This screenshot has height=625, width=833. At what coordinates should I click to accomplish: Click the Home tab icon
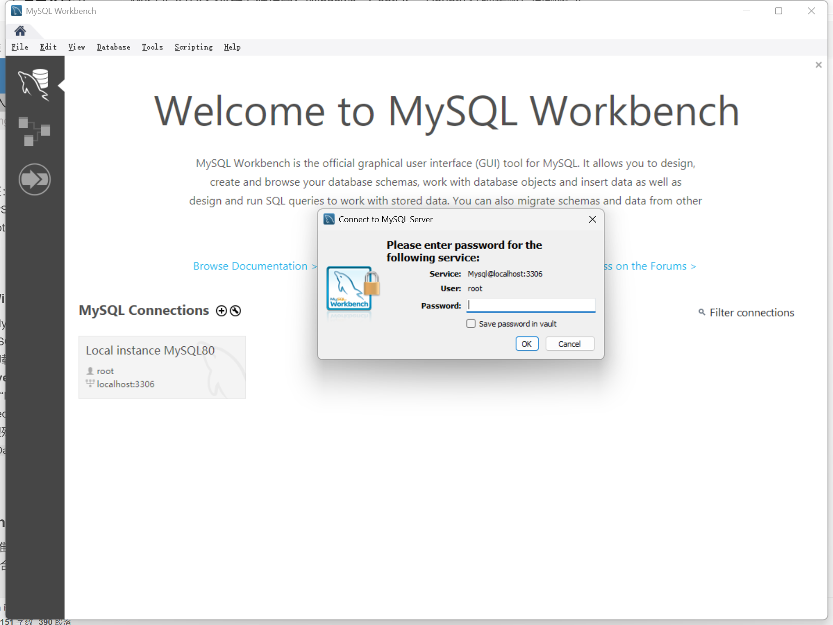[x=20, y=31]
